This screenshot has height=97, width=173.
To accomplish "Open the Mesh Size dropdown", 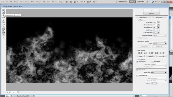I will point(159,64).
